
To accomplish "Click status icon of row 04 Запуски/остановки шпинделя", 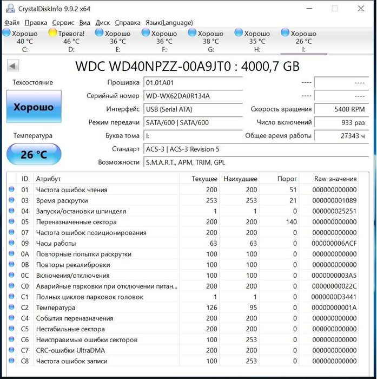I will [11, 211].
